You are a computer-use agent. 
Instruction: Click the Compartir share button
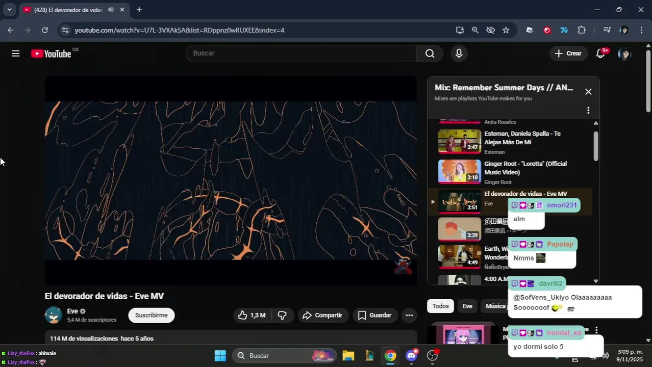point(322,316)
